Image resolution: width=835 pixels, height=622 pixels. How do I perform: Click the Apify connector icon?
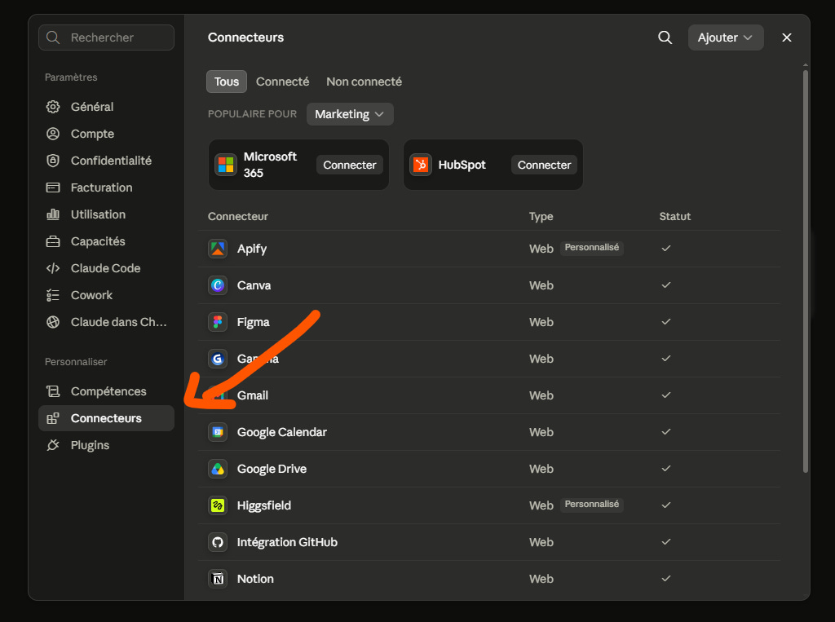coord(218,249)
